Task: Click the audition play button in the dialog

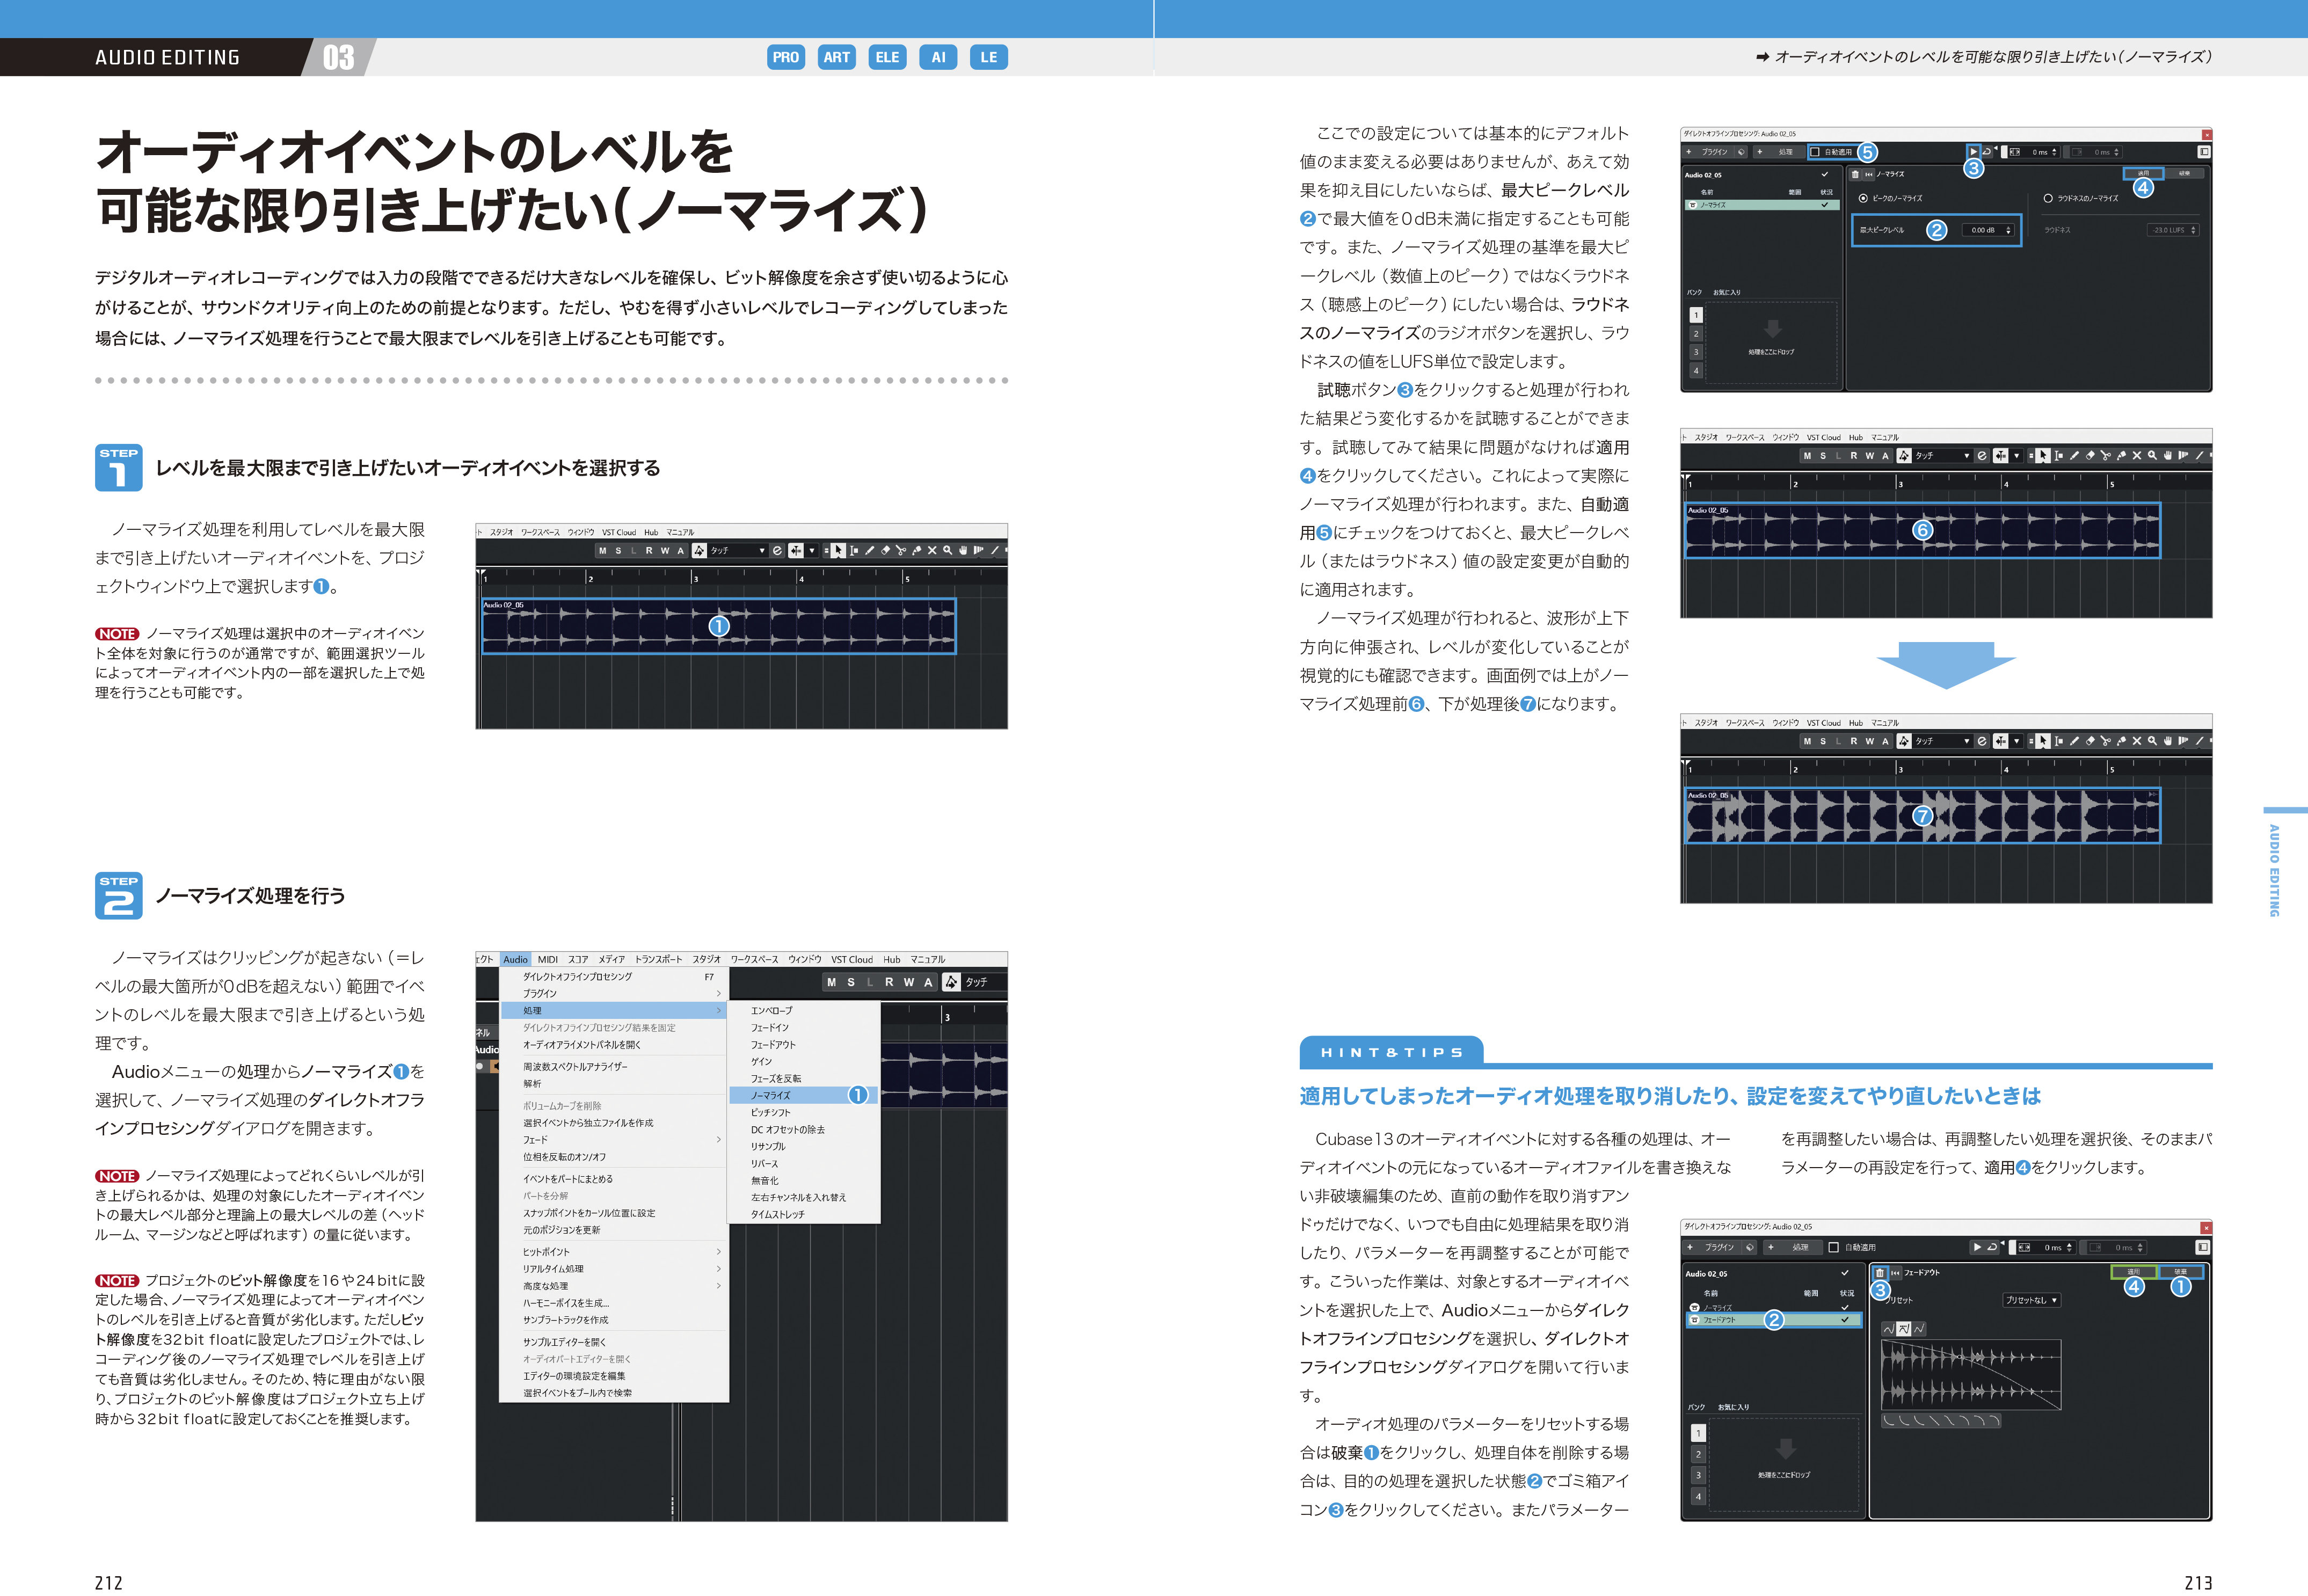Action: 1974,152
